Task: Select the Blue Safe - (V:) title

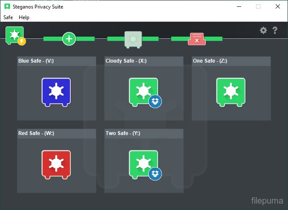Action: (36, 61)
